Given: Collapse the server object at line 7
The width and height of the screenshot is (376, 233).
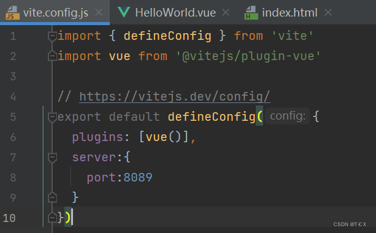Looking at the screenshot, I should click(52, 158).
